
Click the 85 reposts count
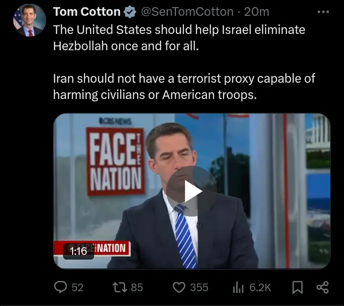[137, 287]
